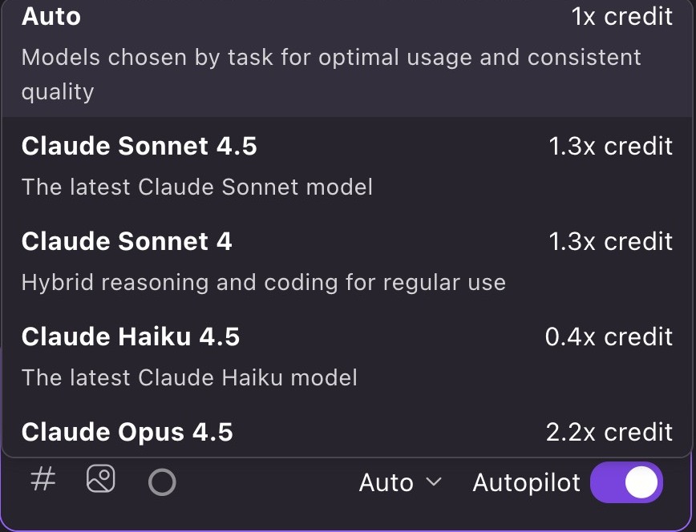
Task: Click "The latest Claude Sonnet model" text
Action: click(x=197, y=187)
